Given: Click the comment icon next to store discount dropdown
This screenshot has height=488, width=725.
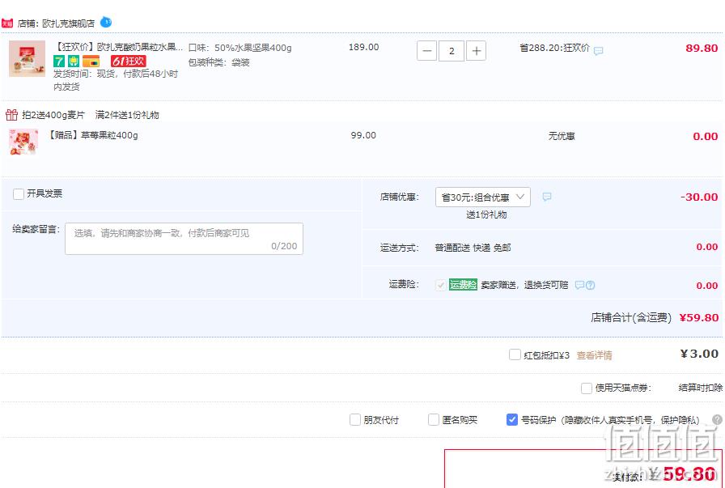Looking at the screenshot, I should coord(547,197).
